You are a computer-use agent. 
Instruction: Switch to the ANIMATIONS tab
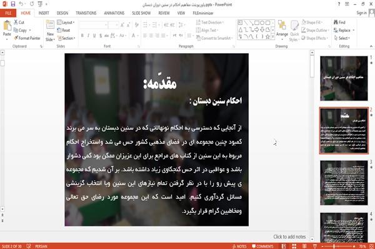(114, 13)
